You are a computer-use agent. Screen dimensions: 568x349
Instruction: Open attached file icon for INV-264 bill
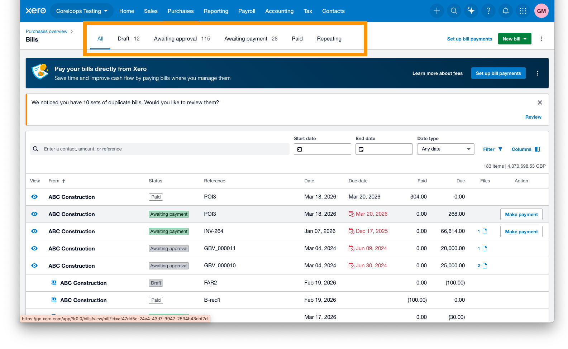click(x=485, y=231)
